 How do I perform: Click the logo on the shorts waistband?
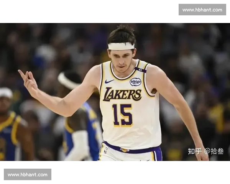tap(124, 150)
